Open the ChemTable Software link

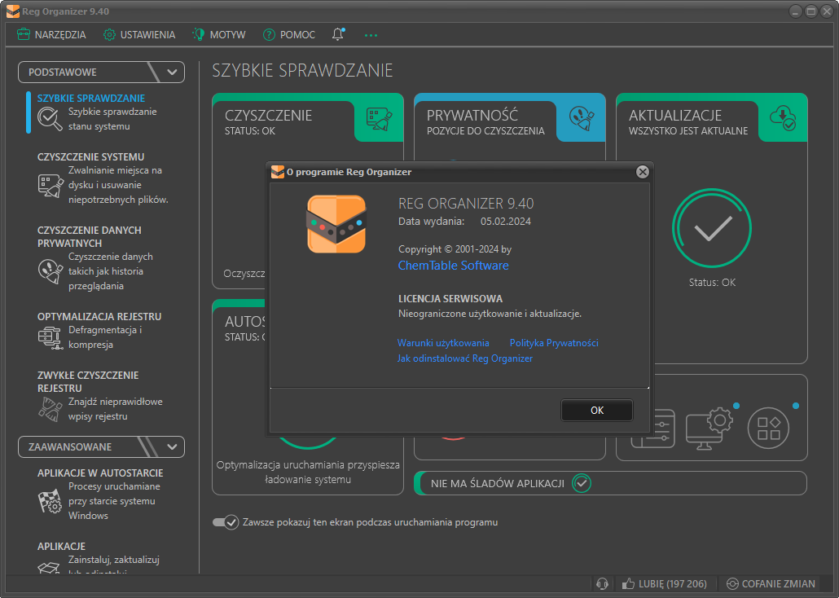coord(453,266)
